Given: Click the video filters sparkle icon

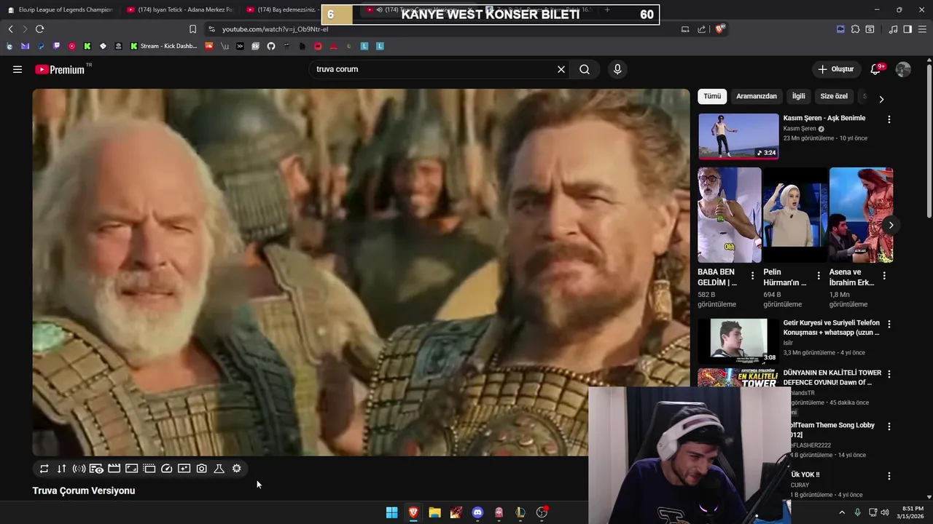Looking at the screenshot, I should pos(184,469).
